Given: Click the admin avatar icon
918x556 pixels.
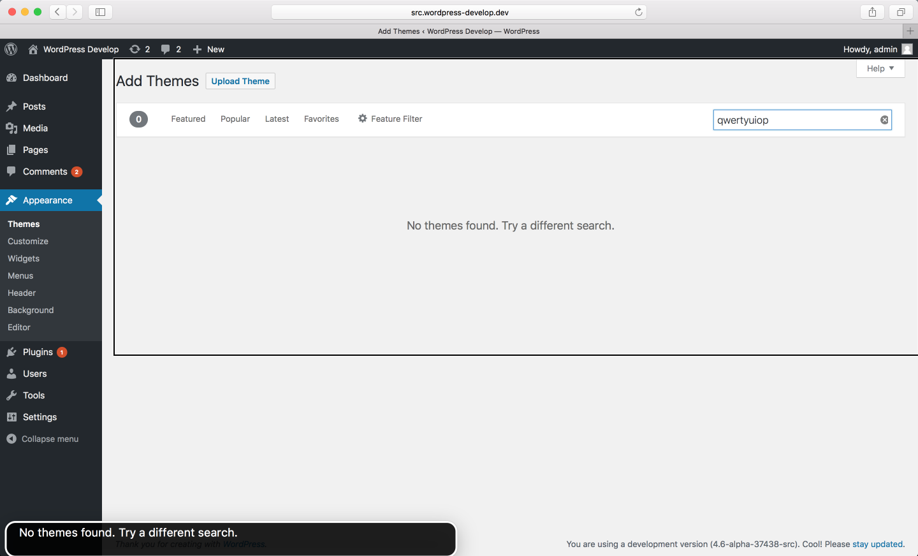Looking at the screenshot, I should click(x=907, y=49).
